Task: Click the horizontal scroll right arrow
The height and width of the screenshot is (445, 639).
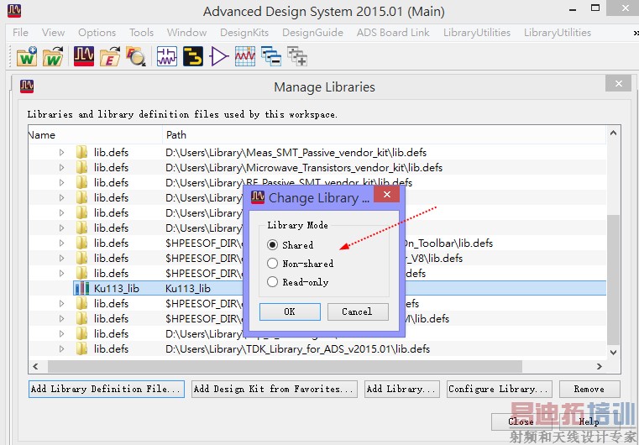Action: [x=599, y=366]
